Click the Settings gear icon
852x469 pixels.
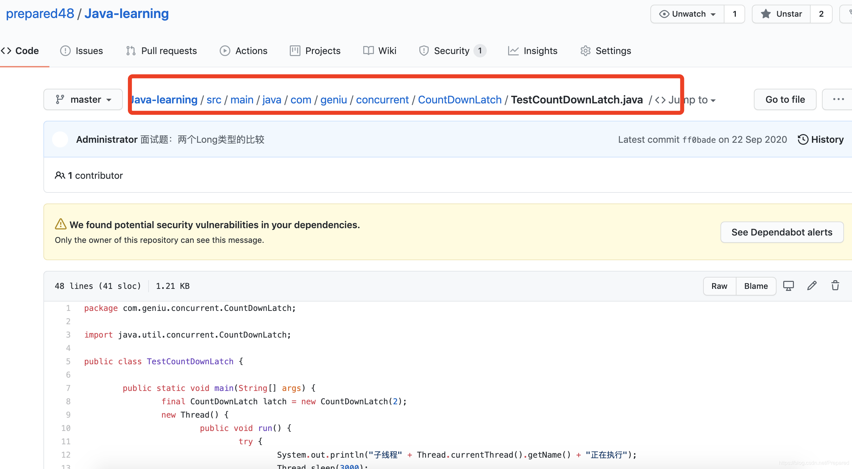coord(586,51)
